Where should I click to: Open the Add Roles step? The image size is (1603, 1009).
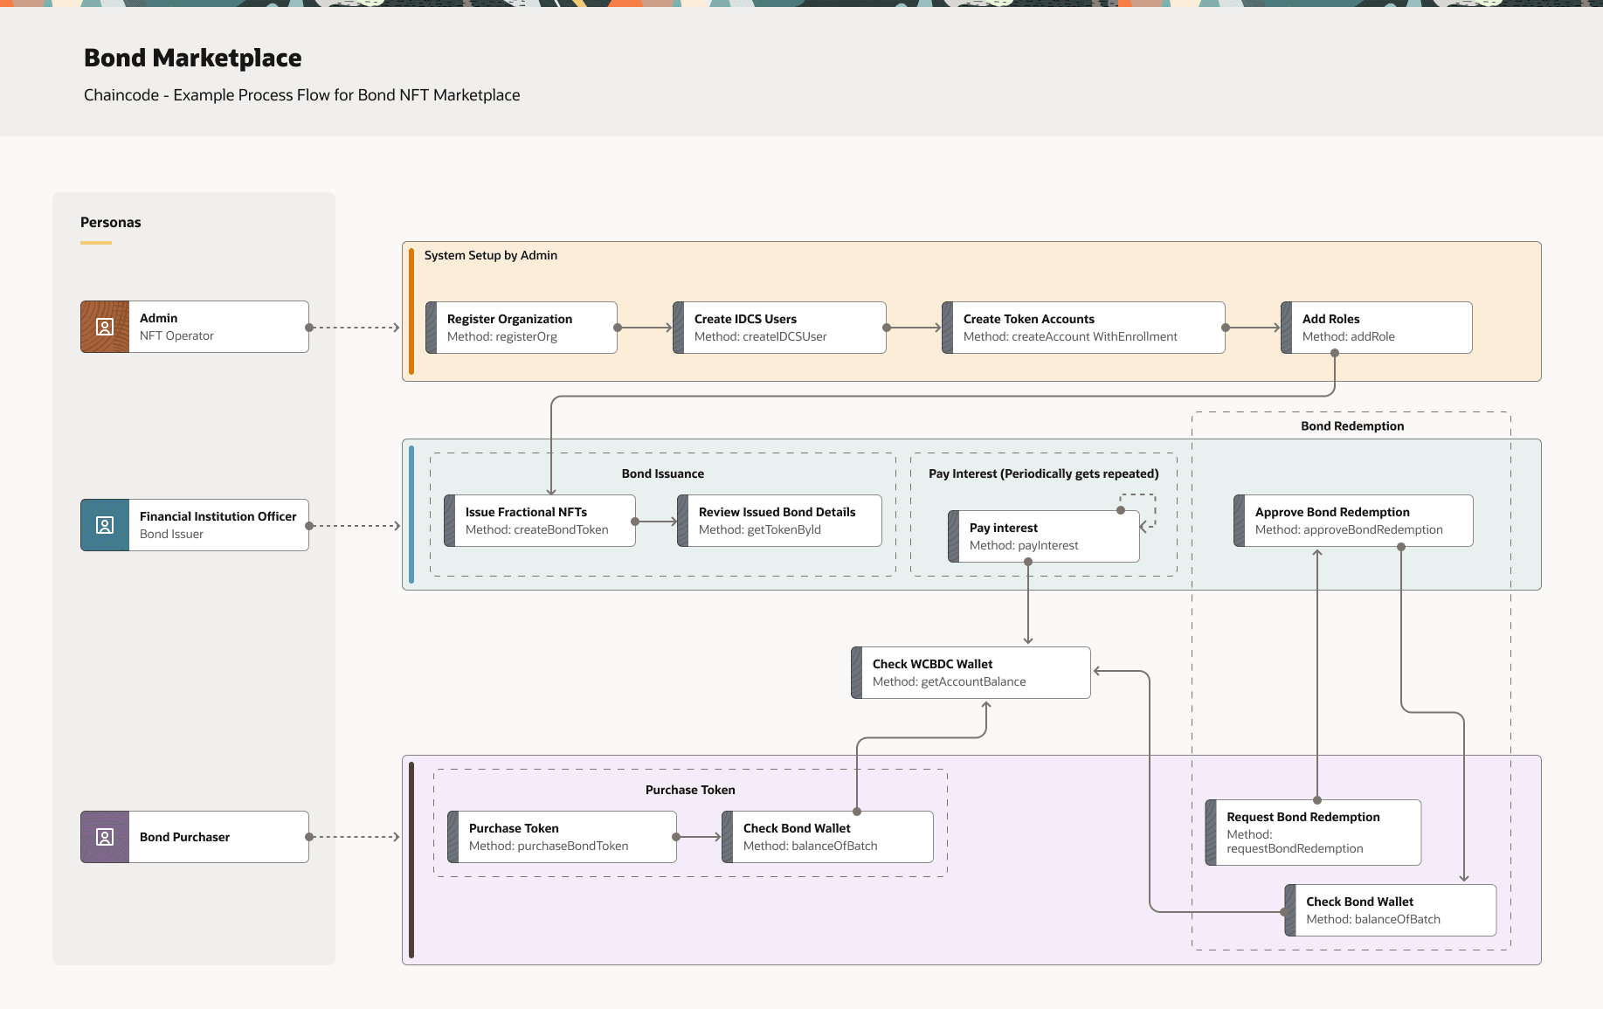[1377, 328]
